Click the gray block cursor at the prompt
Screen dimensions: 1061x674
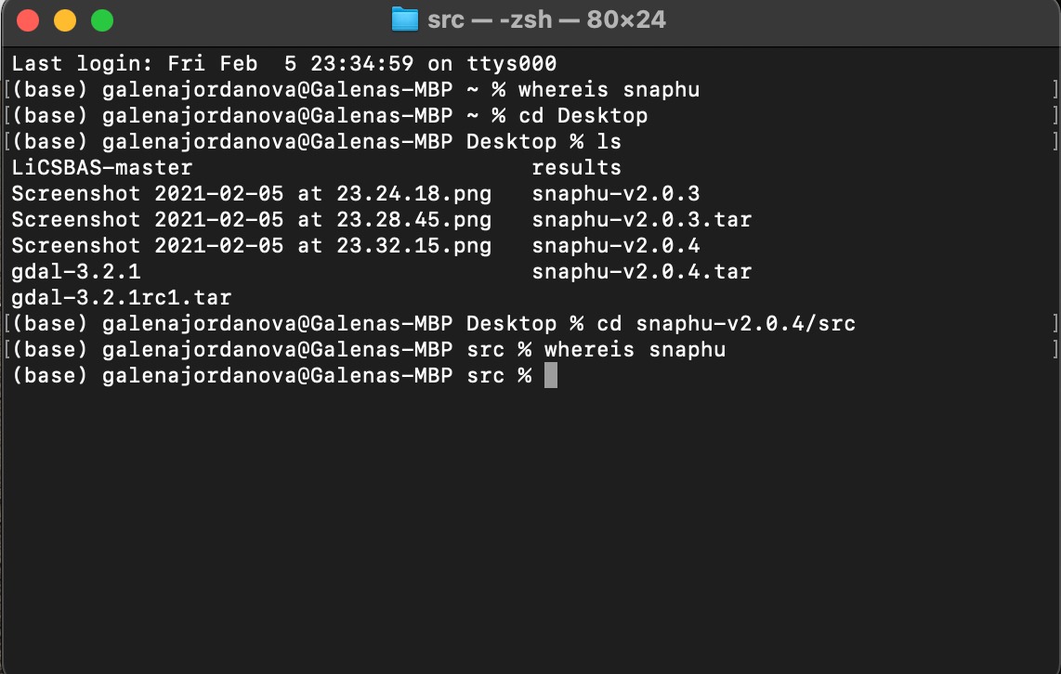(x=551, y=375)
